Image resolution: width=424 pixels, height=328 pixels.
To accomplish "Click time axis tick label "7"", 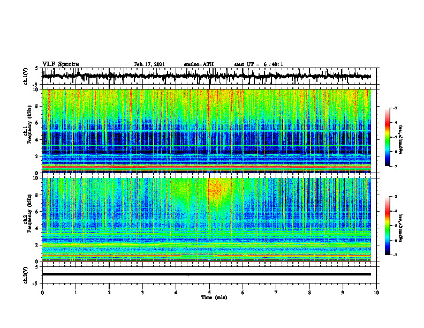I will [276, 293].
